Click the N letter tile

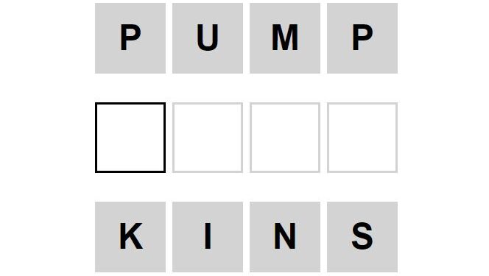[285, 237]
